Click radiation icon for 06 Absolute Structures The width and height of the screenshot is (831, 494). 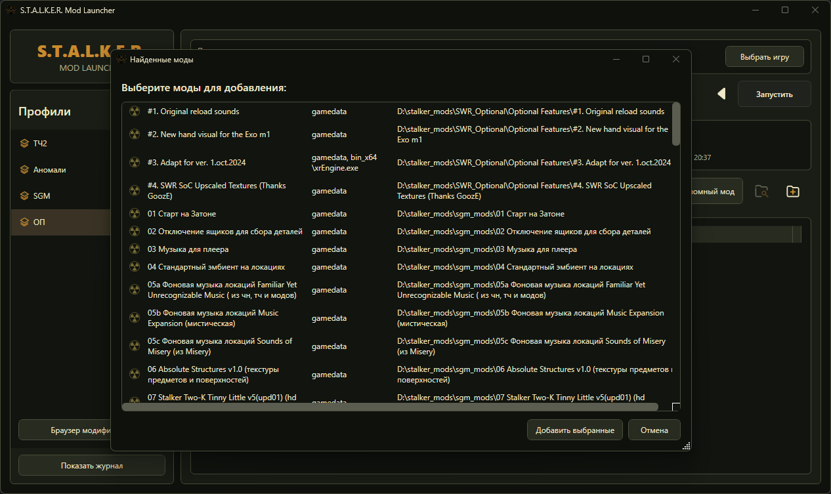point(135,375)
